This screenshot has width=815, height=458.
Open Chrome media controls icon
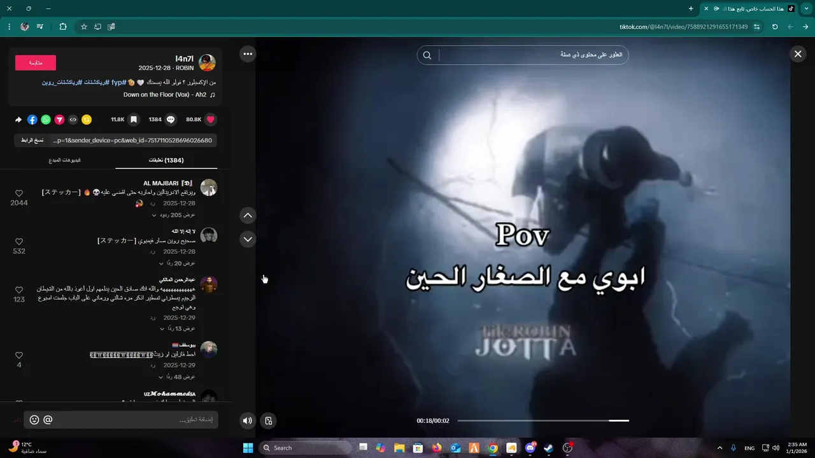[x=40, y=27]
